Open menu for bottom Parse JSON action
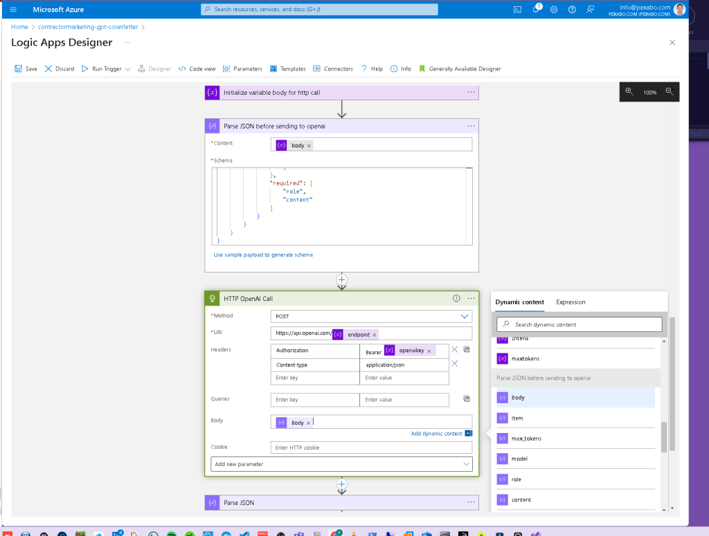This screenshot has width=709, height=536. point(471,502)
